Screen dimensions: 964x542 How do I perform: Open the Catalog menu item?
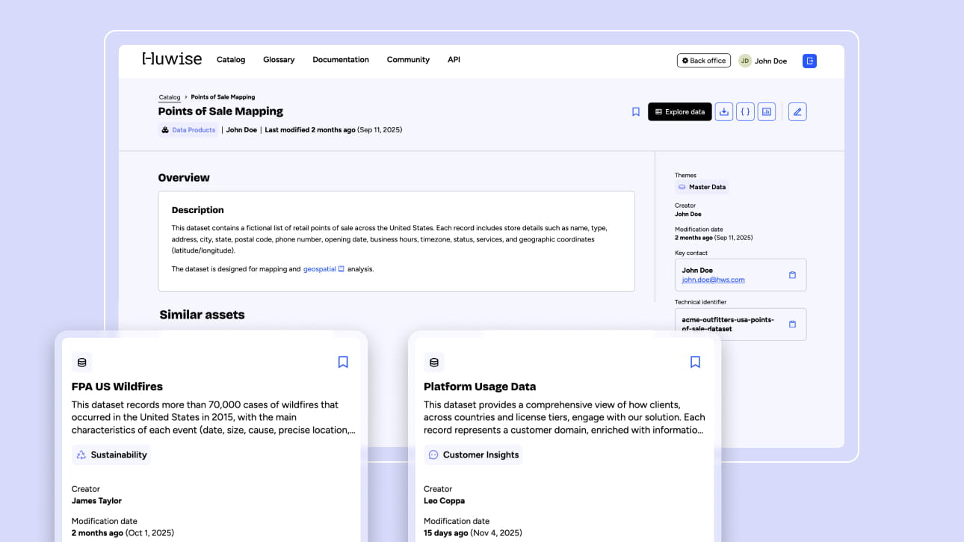(x=231, y=60)
